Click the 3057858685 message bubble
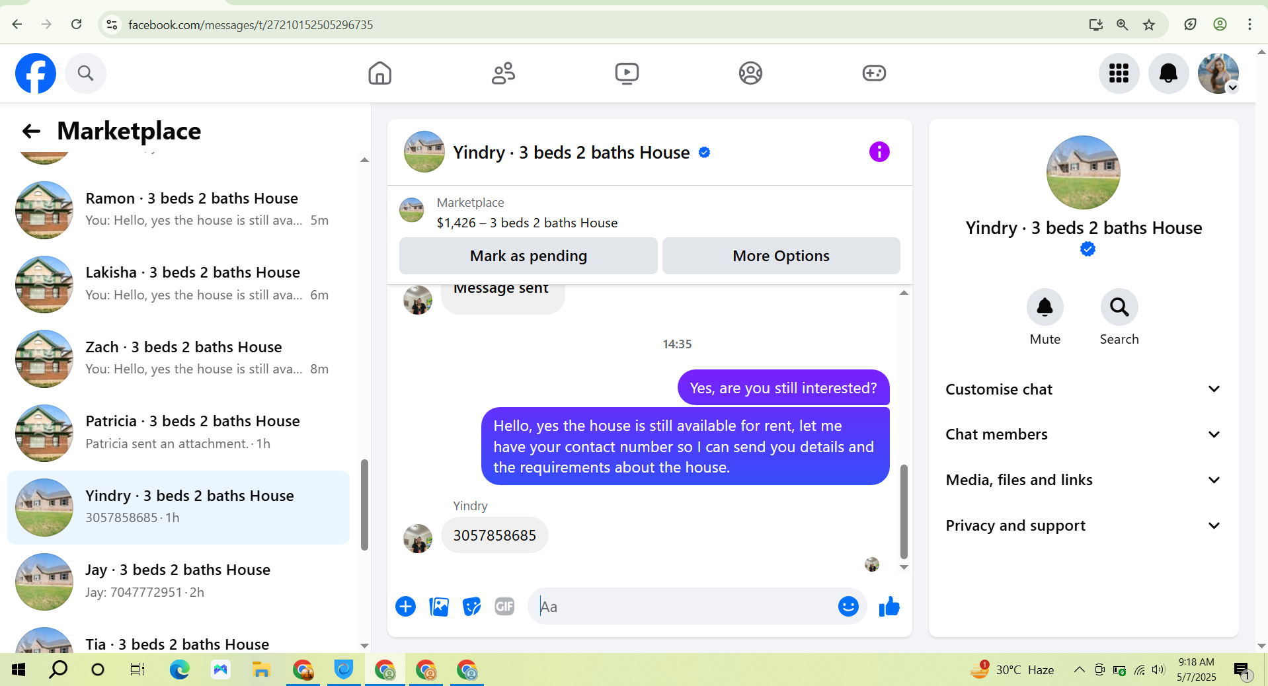The image size is (1268, 686). pos(495,535)
